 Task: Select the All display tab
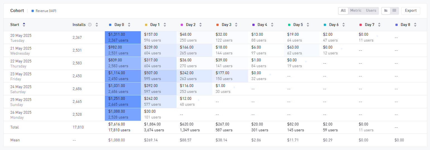(x=343, y=11)
